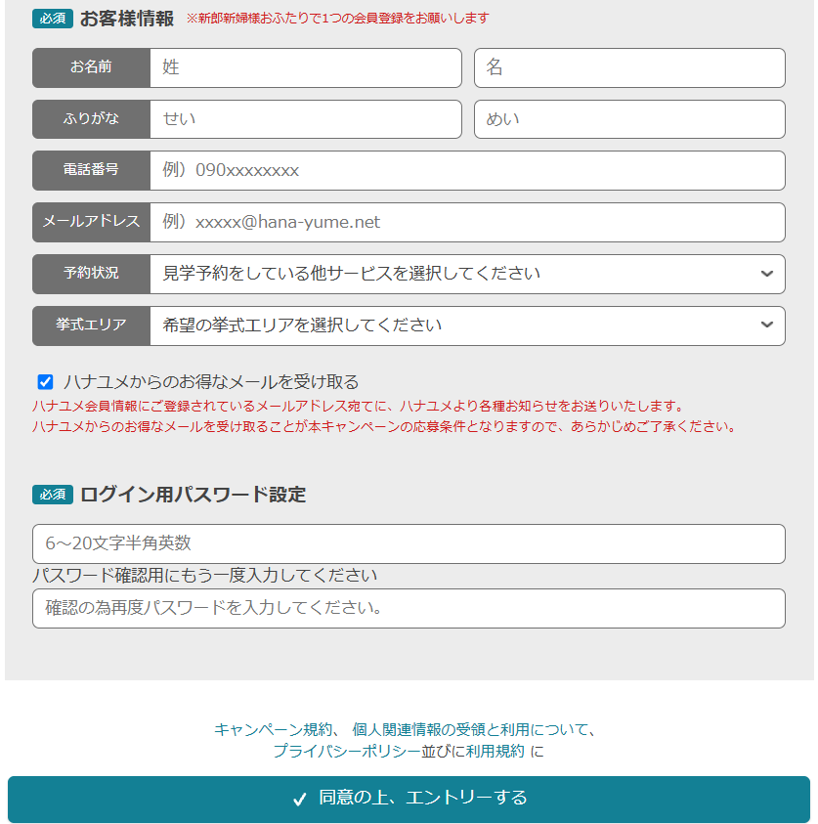Screen dimensions: 818x824
Task: Focus the めい furigana input field
Action: 629,119
